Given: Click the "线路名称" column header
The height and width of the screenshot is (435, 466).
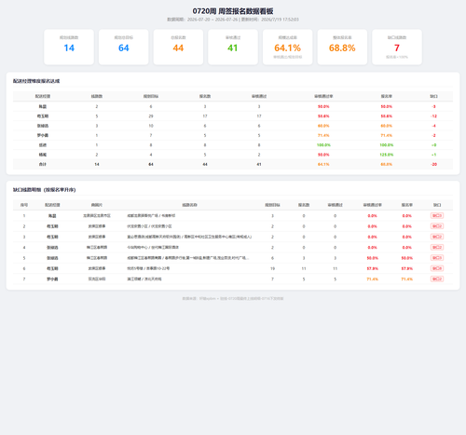Looking at the screenshot, I should click(189, 205).
